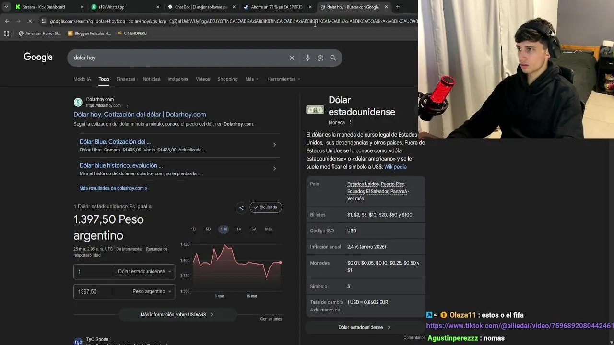Select Videos search filter
614x345 pixels.
coord(202,79)
